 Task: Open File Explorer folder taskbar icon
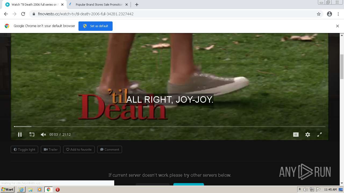point(30,190)
